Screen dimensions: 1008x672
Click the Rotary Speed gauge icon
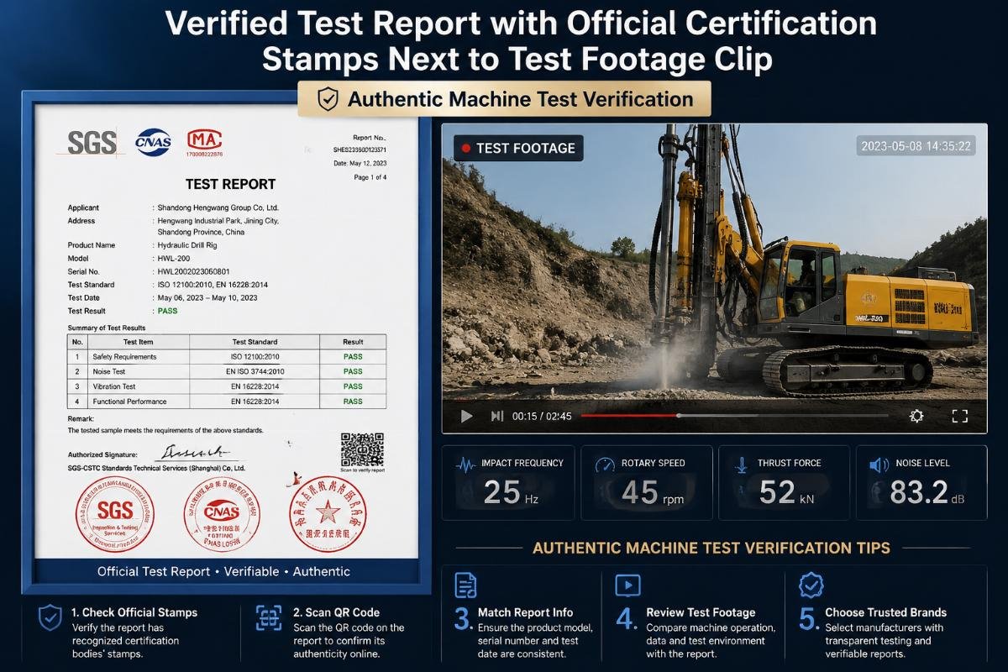click(604, 464)
